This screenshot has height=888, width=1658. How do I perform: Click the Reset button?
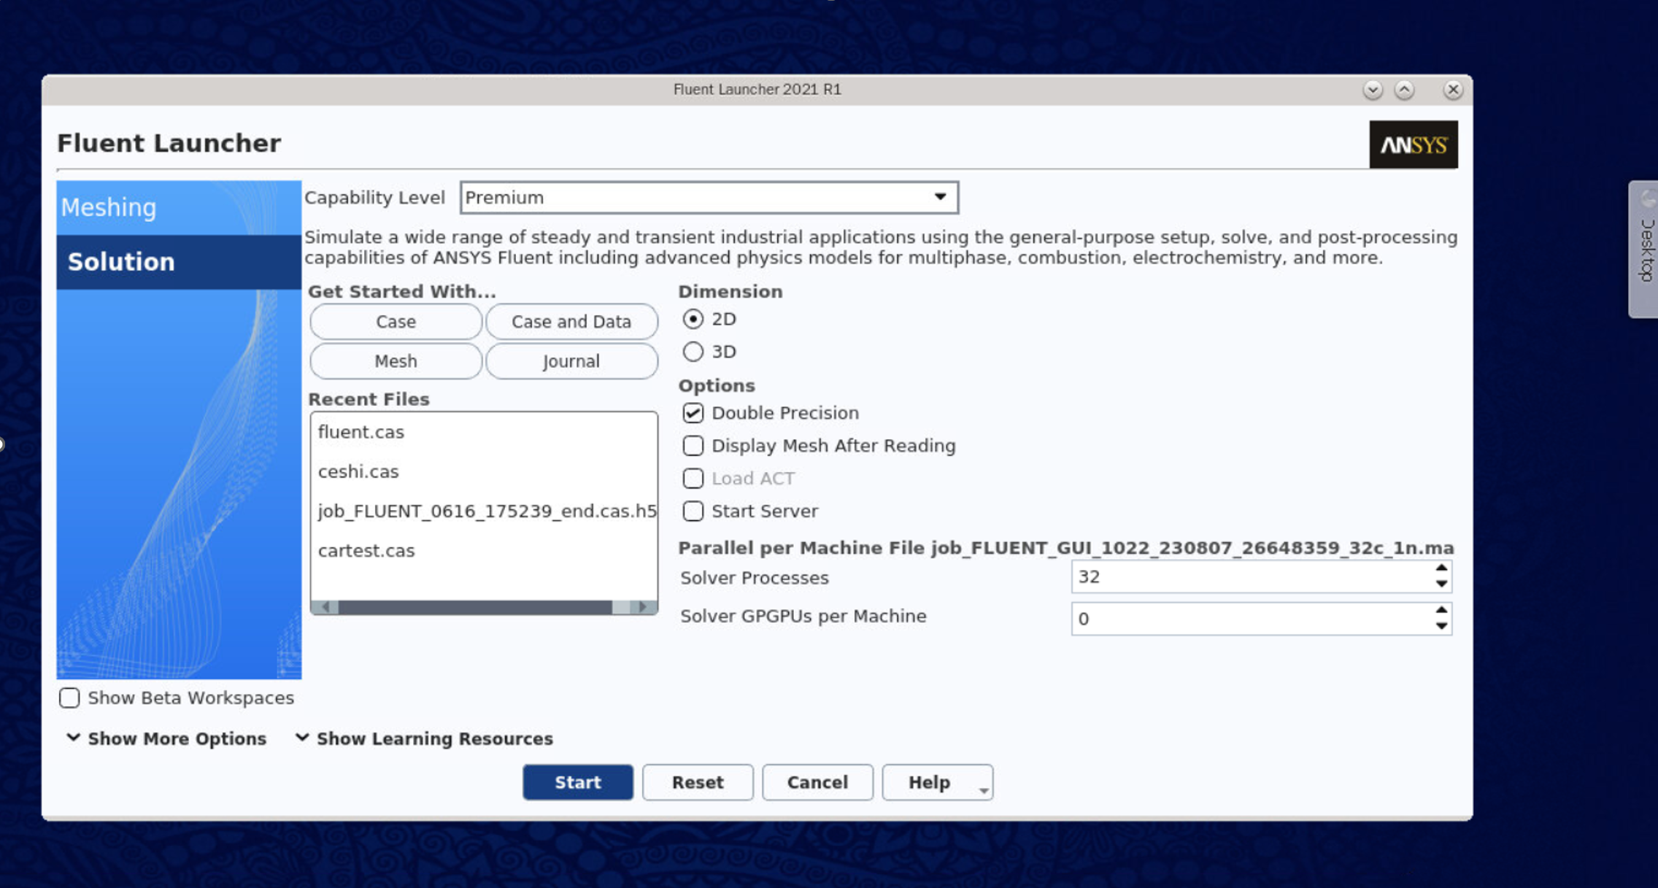(698, 782)
